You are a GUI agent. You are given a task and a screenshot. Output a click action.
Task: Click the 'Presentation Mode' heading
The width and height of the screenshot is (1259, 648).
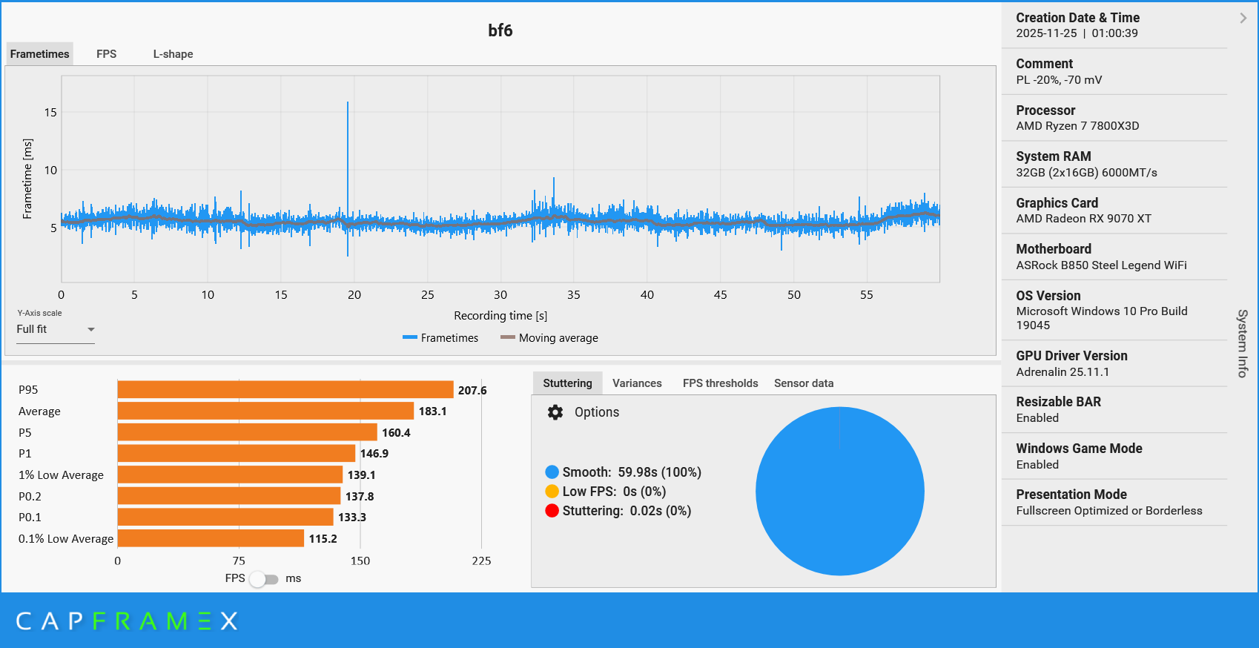[1071, 495]
